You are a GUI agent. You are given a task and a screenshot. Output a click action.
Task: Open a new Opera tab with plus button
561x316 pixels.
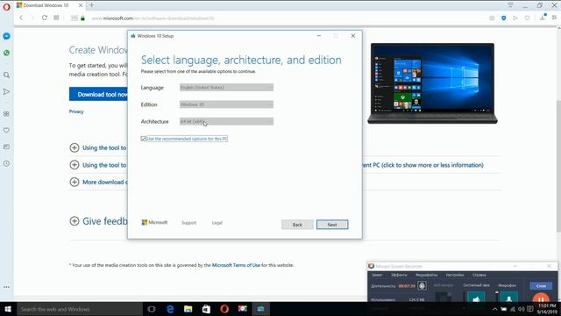91,5
